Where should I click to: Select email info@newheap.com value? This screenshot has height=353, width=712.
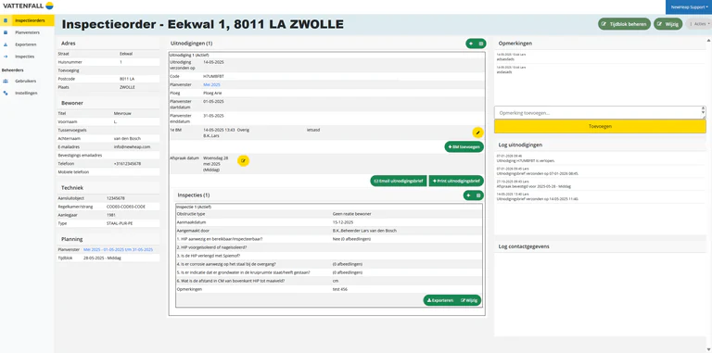coord(133,147)
